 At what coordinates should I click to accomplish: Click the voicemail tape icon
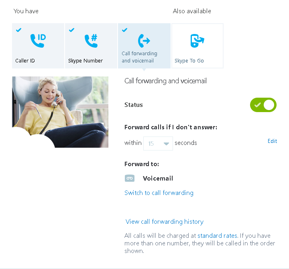point(130,178)
